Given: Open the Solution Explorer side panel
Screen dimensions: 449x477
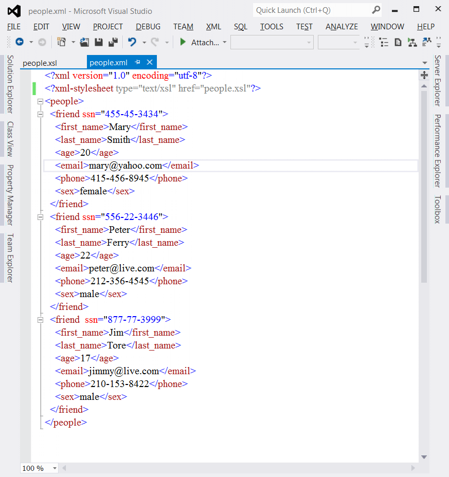Looking at the screenshot, I should (x=10, y=84).
